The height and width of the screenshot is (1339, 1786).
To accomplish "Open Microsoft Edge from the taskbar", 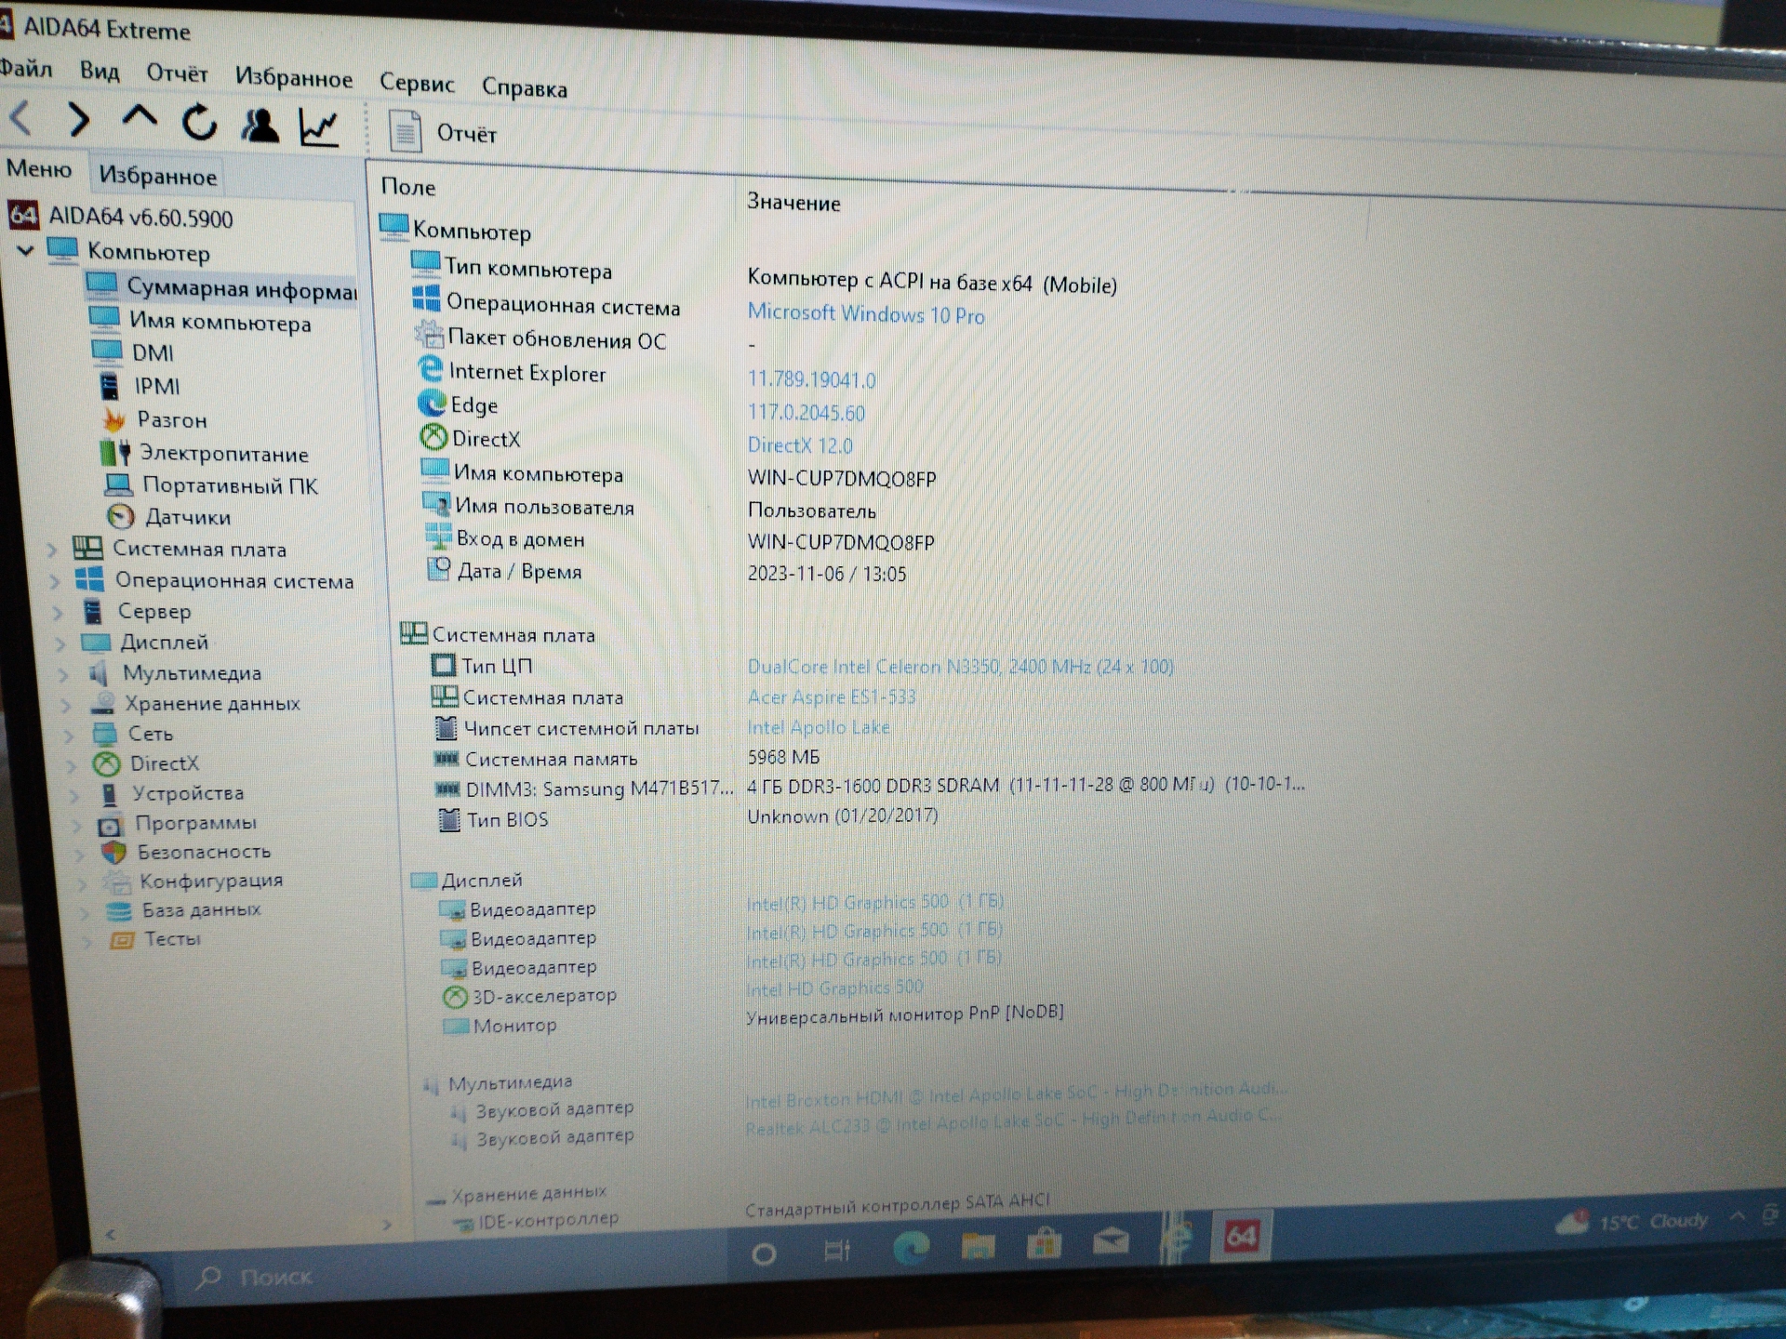I will coord(911,1247).
